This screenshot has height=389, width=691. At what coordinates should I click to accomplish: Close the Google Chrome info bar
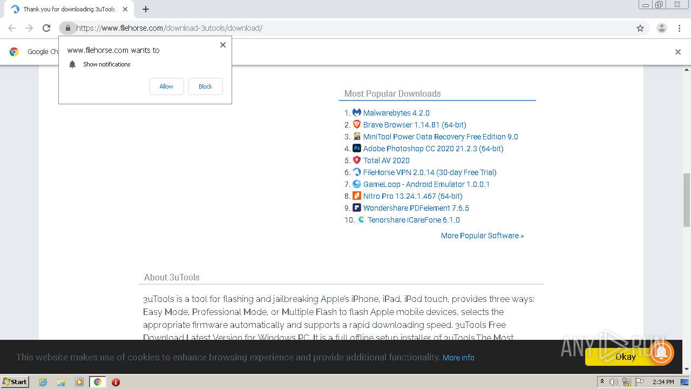(678, 52)
